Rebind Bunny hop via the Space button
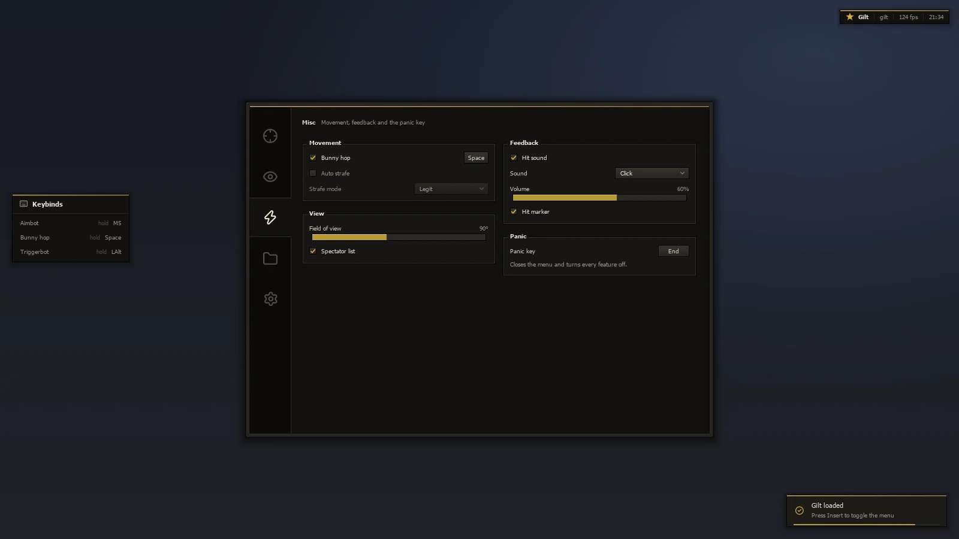 pyautogui.click(x=476, y=158)
